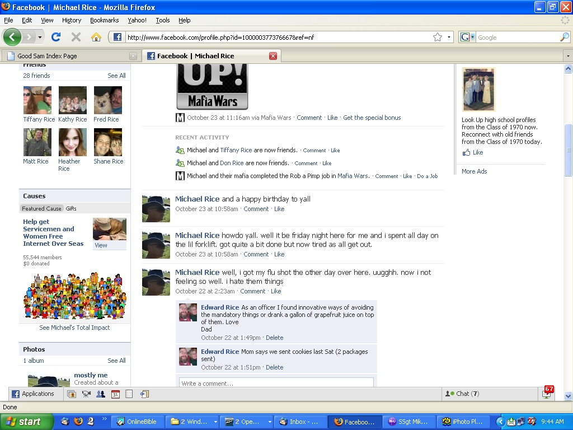Screen dimensions: 573x430
Task: Click the page scrollbar up arrow
Action: 569,68
